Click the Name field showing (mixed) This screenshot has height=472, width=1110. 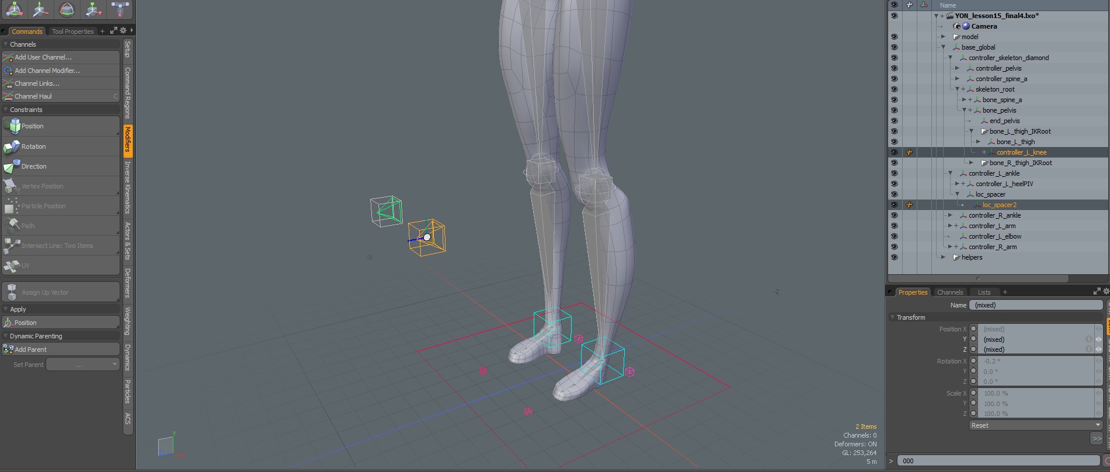point(1036,305)
